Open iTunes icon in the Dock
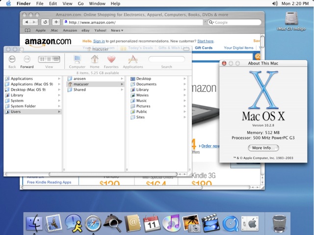The image size is (314, 235). [x=171, y=223]
